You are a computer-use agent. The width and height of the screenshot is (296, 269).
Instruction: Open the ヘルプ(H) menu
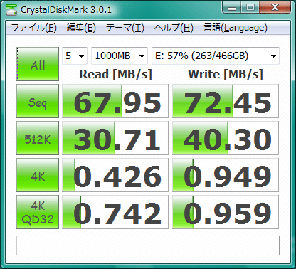pyautogui.click(x=174, y=28)
